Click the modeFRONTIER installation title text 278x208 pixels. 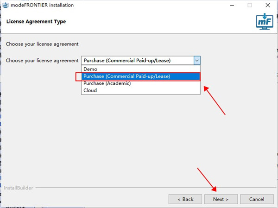coord(42,5)
